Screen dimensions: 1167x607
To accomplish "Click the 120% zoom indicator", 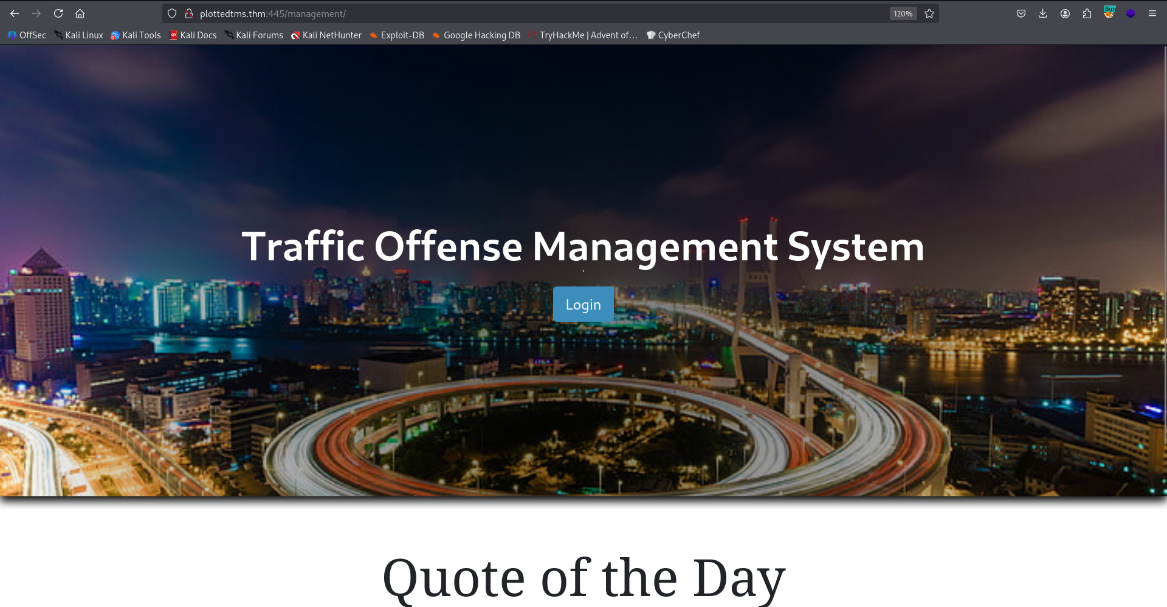I will tap(903, 13).
